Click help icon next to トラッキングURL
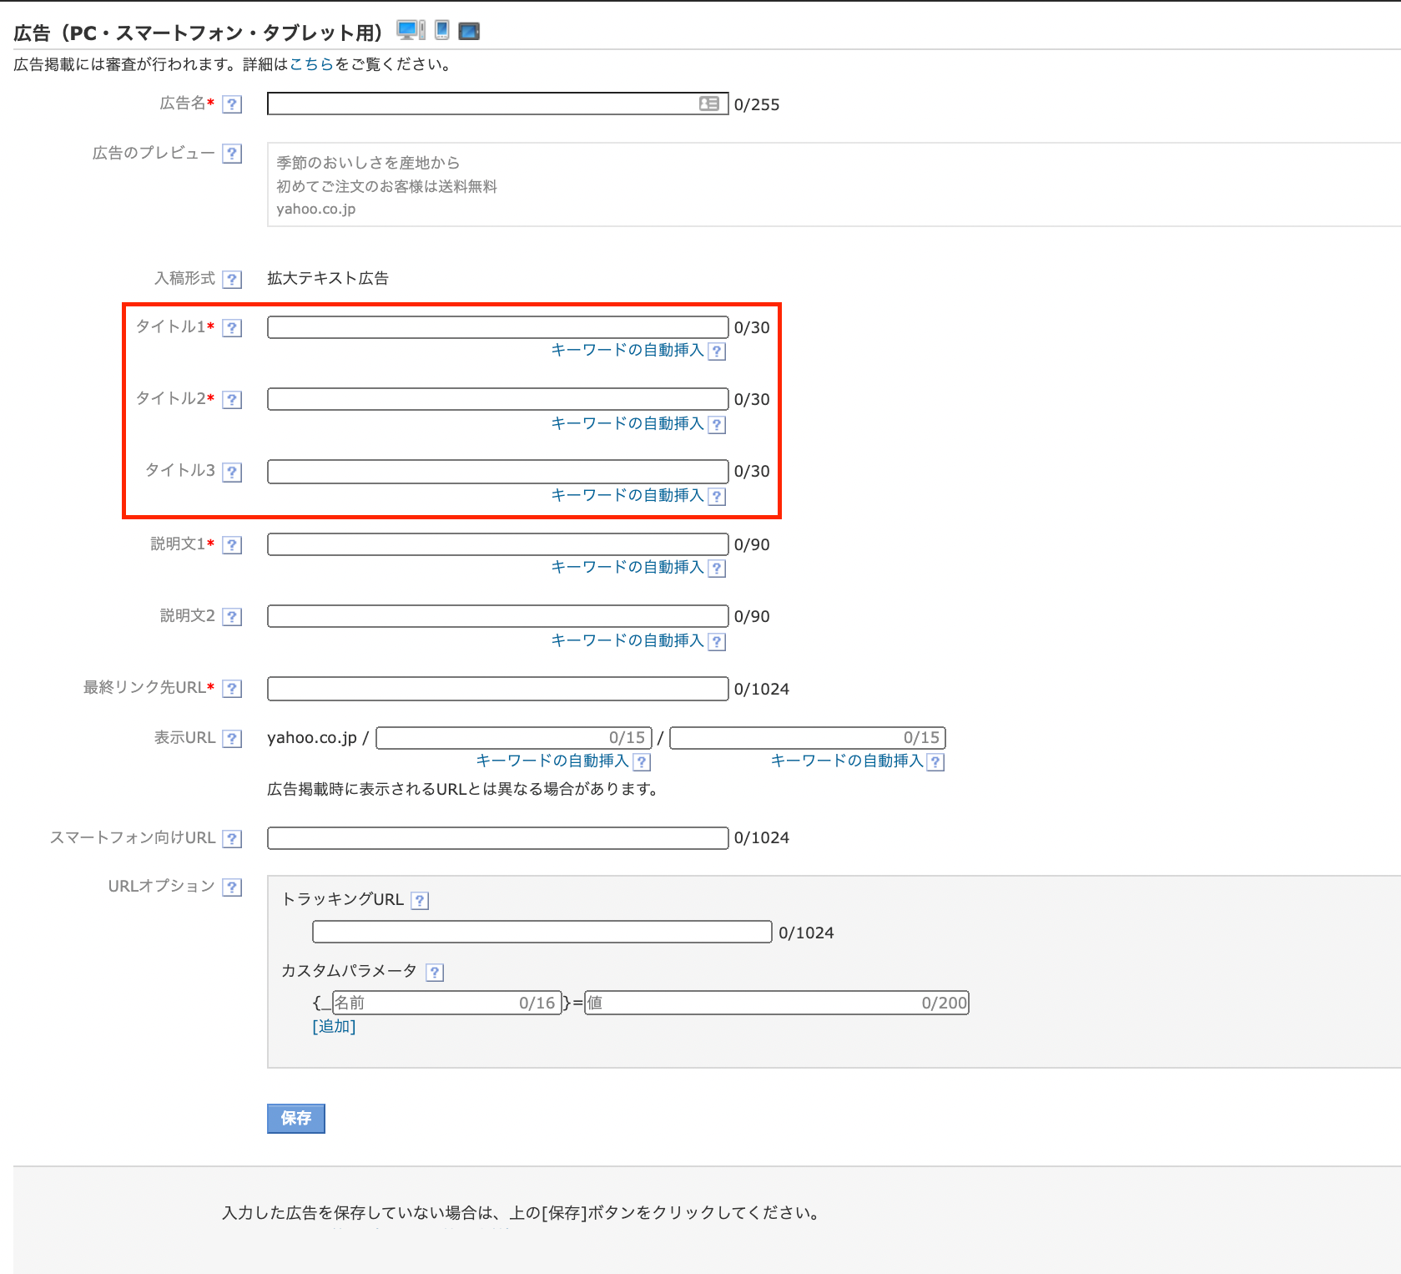1401x1274 pixels. pyautogui.click(x=421, y=900)
